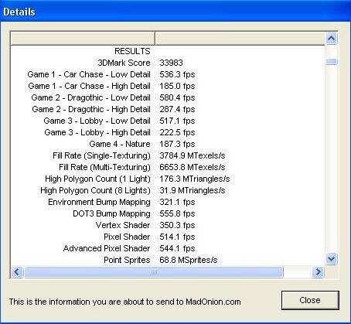Viewport: 351px width, 324px height.
Task: Select the 3DMark Score row
Action: pyautogui.click(x=168, y=63)
